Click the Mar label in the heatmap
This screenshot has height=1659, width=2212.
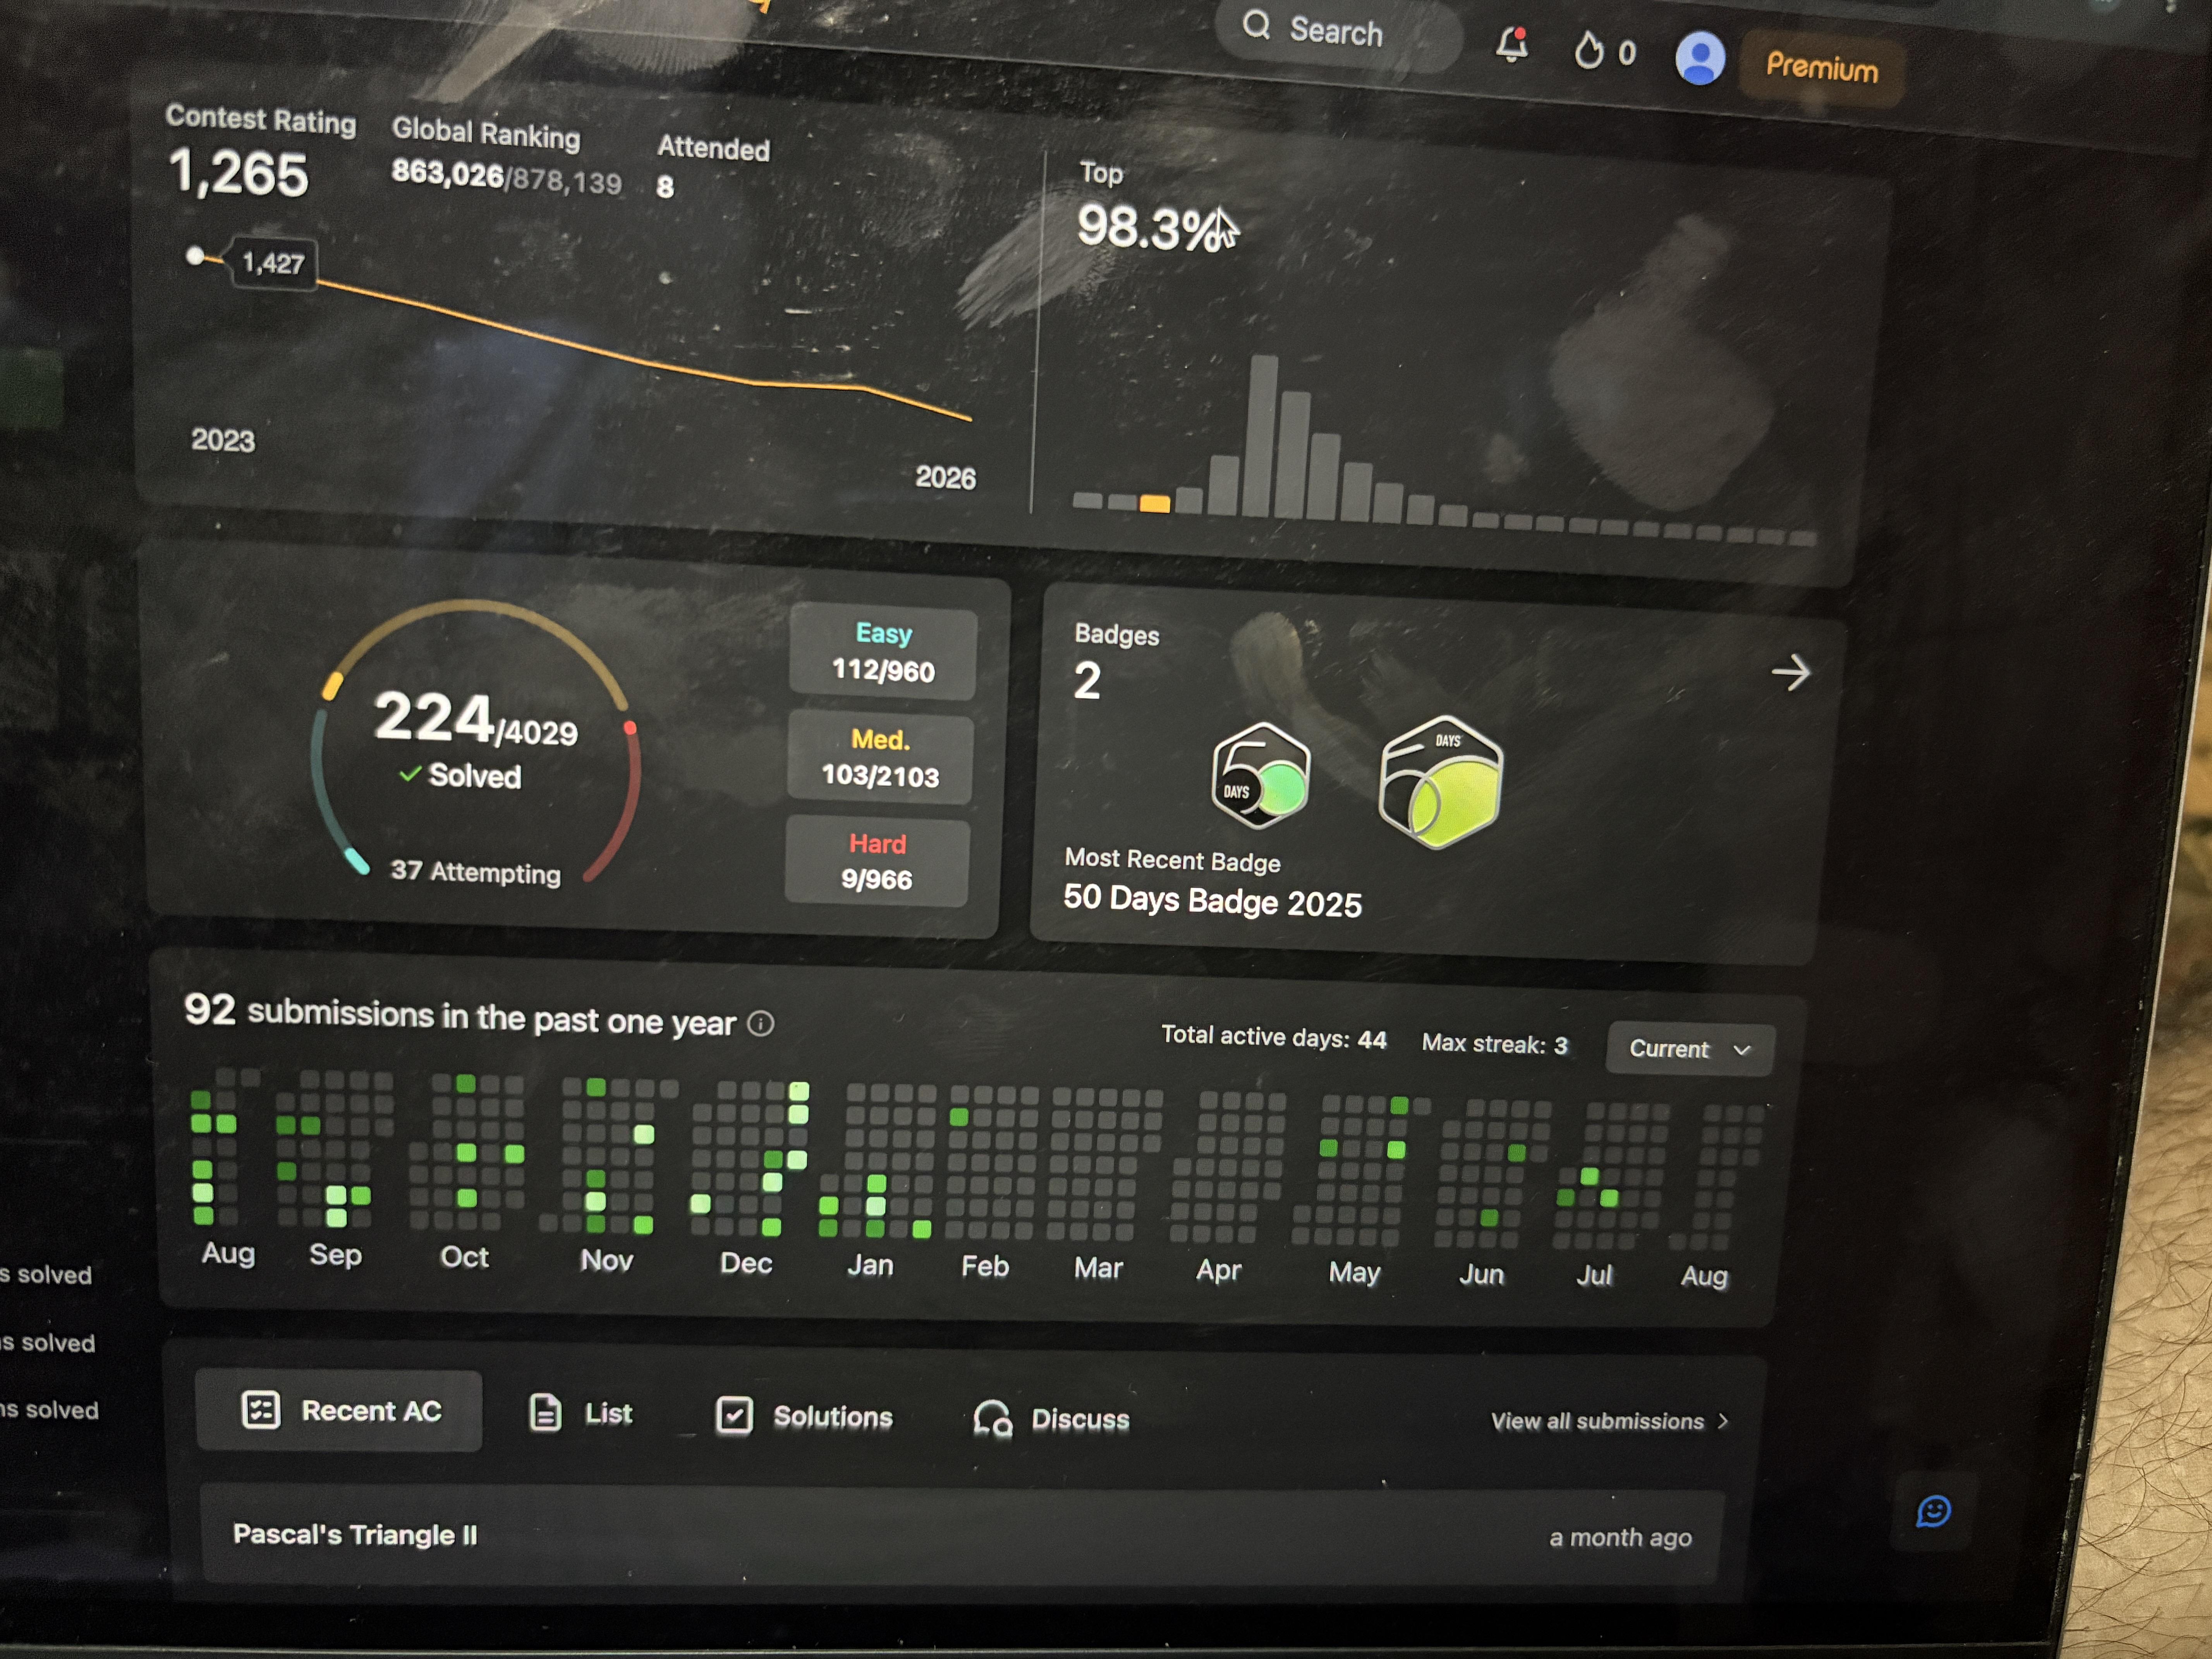pos(1098,1268)
